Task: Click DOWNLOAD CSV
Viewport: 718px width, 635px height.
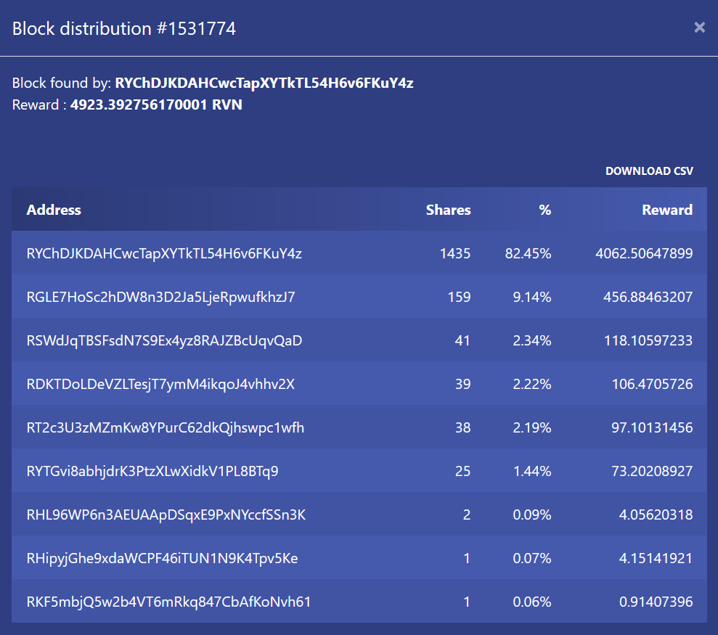Action: 649,171
